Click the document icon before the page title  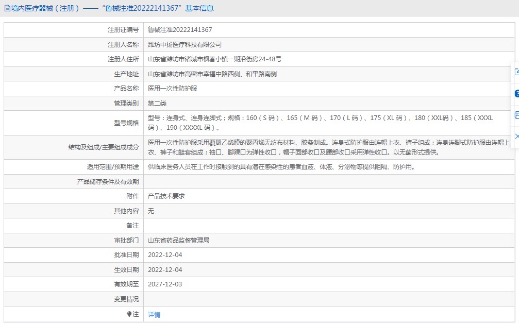7,9
